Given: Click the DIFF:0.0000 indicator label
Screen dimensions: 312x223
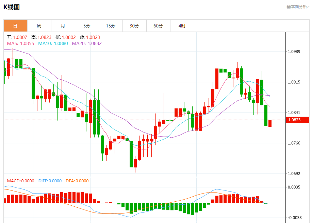Looking at the screenshot, I should click(x=50, y=181).
